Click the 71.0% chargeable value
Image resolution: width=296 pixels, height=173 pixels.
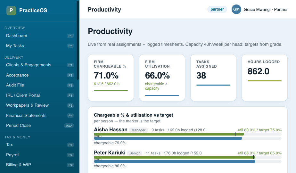(x=106, y=76)
